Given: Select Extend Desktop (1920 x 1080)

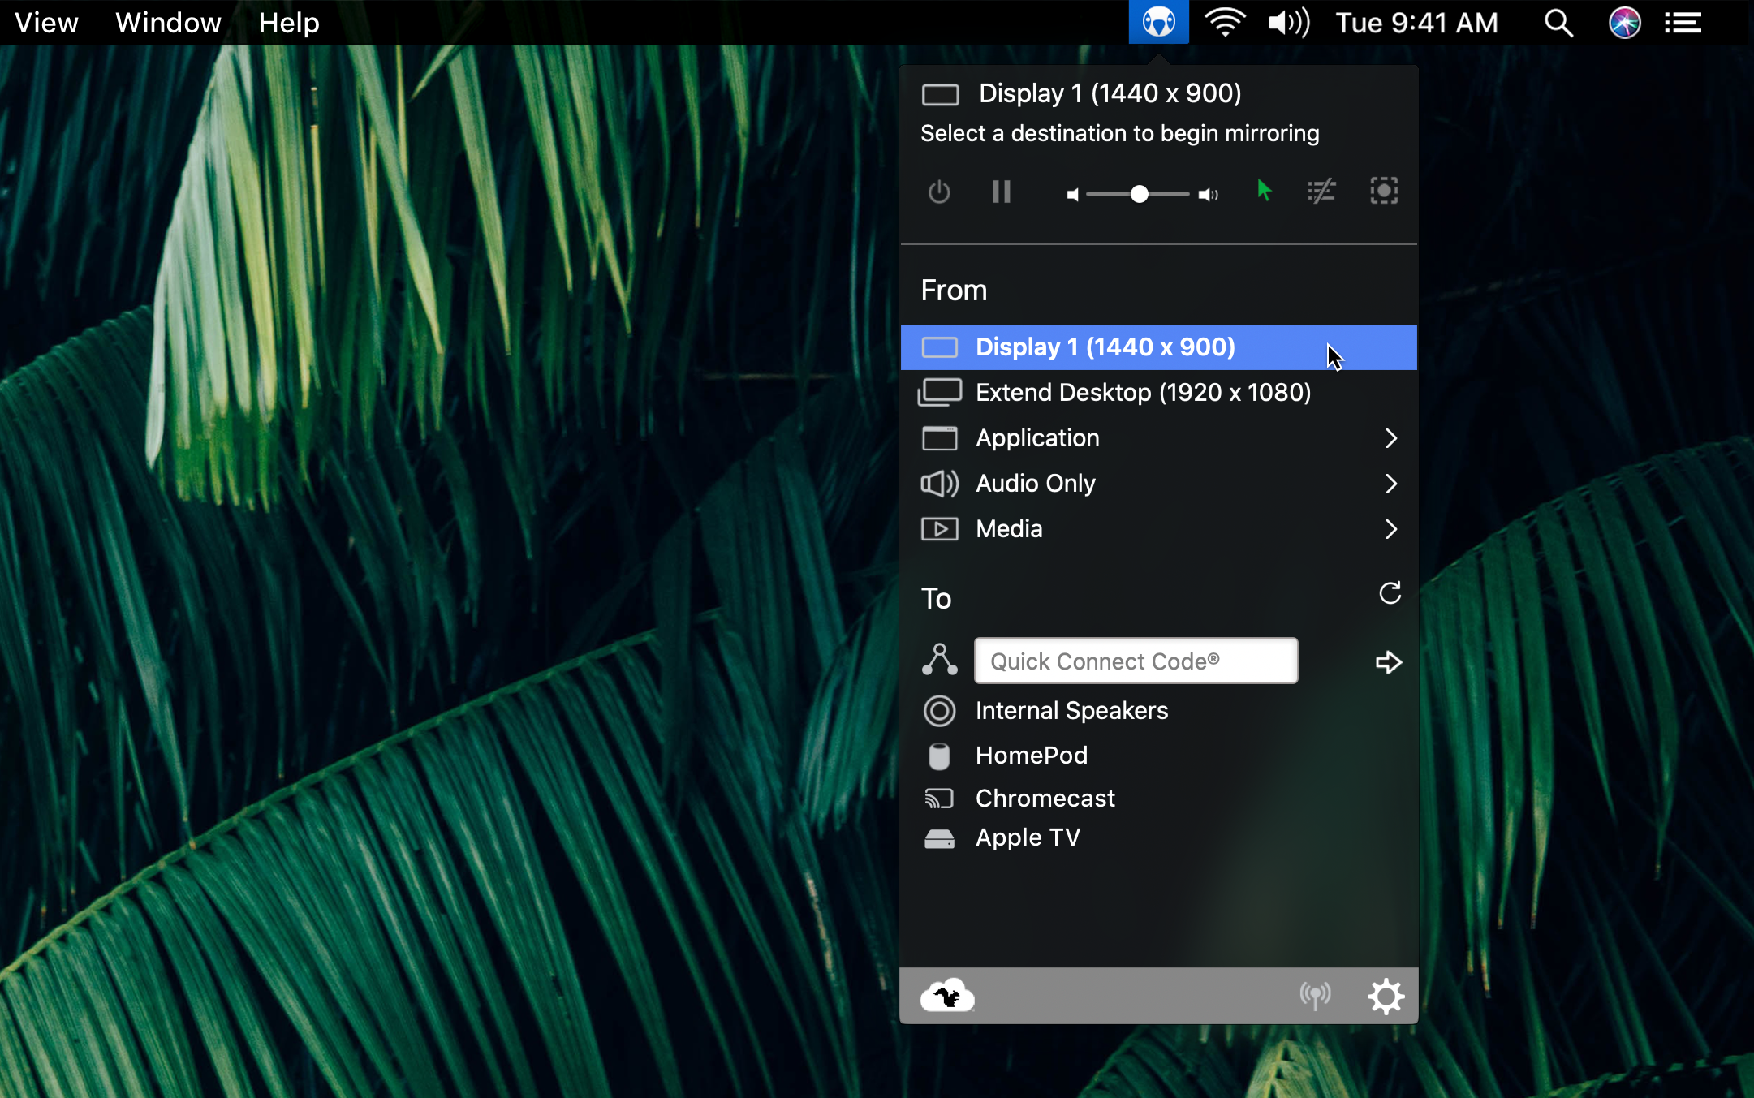Looking at the screenshot, I should click(x=1143, y=393).
